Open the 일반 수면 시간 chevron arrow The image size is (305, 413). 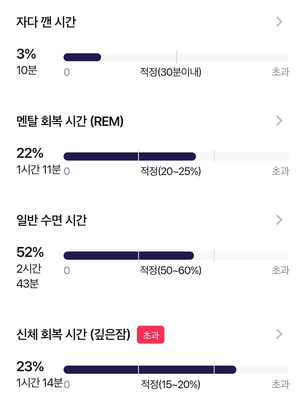pos(279,220)
